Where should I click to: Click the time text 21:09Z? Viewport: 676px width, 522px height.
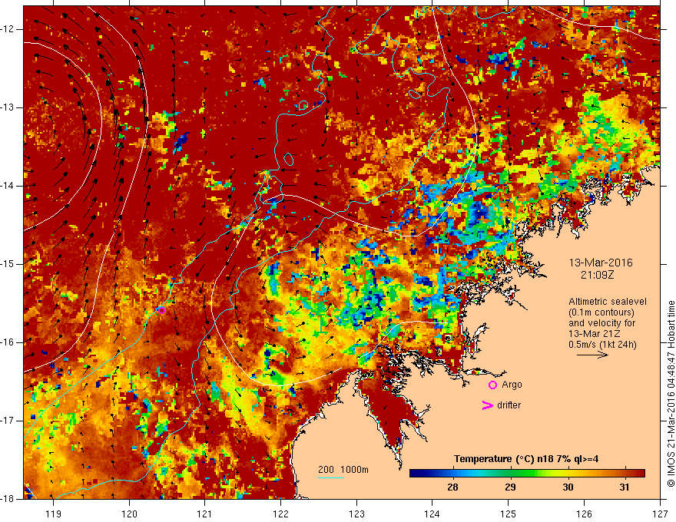click(x=597, y=274)
